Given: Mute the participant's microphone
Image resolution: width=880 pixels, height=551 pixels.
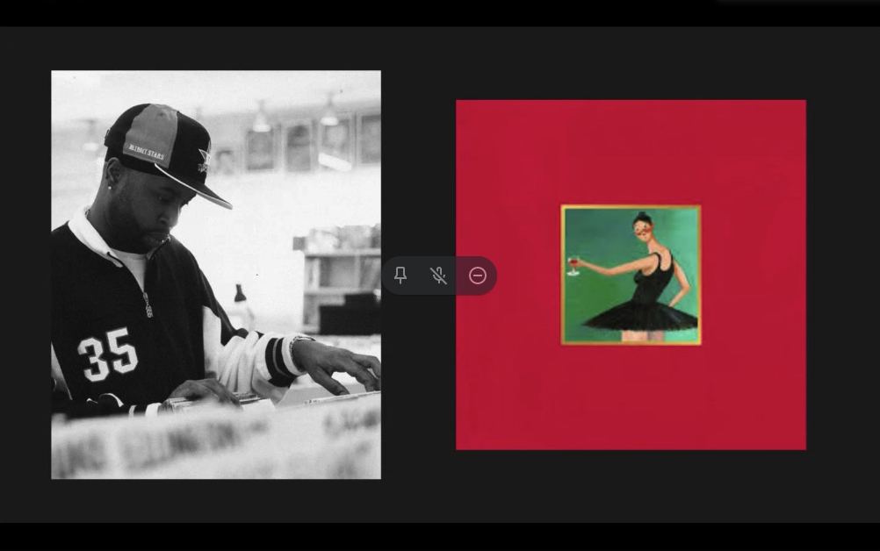Looking at the screenshot, I should 438,275.
